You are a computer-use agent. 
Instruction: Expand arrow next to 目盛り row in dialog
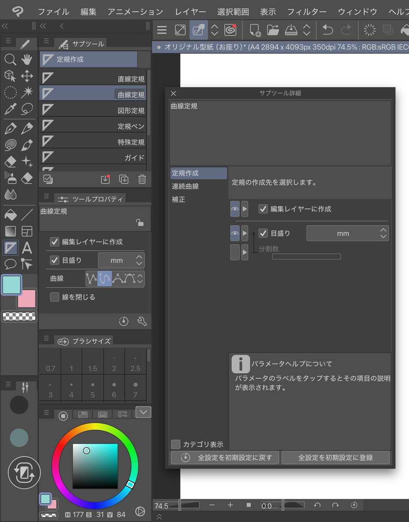click(x=245, y=233)
